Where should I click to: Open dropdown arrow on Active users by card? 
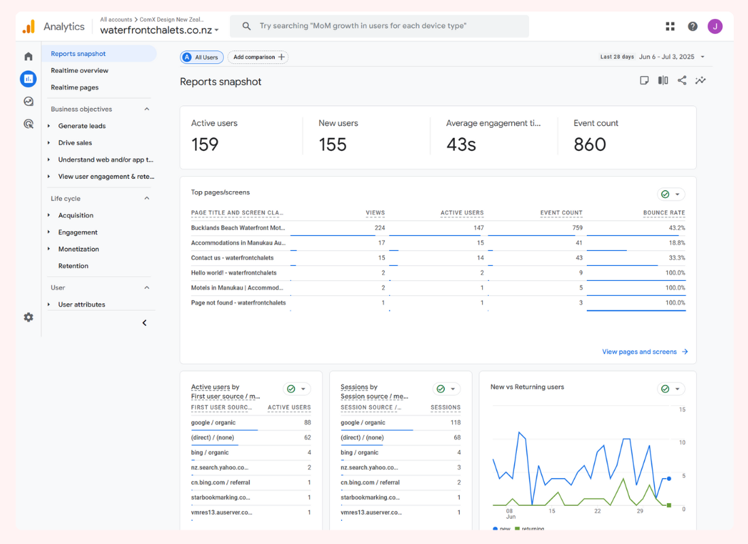coord(303,389)
